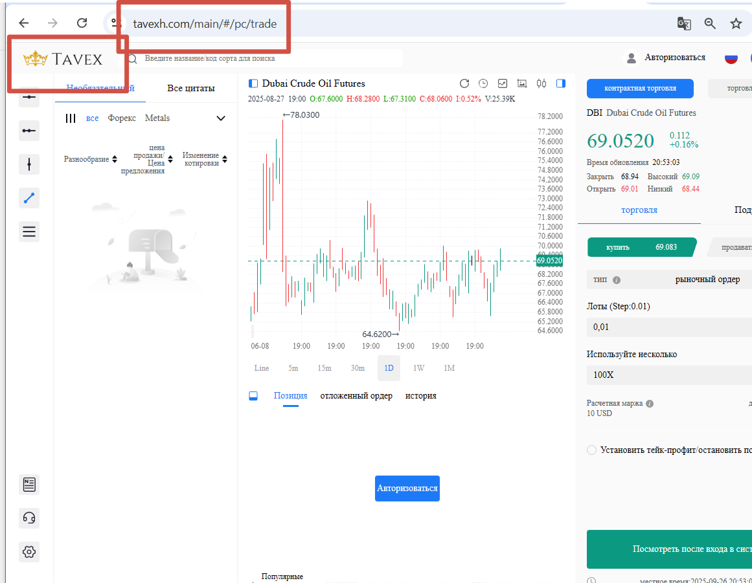Refresh the chart with the circular arrow icon
752x583 pixels.
[464, 83]
